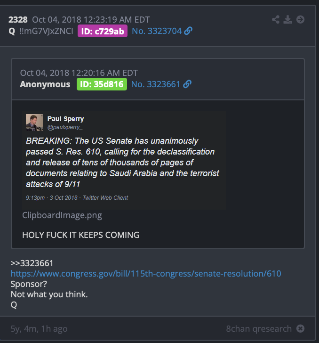This screenshot has height=343, width=319.
Task: Click the chain link icon beside No. 3323704
Action: pyautogui.click(x=188, y=31)
